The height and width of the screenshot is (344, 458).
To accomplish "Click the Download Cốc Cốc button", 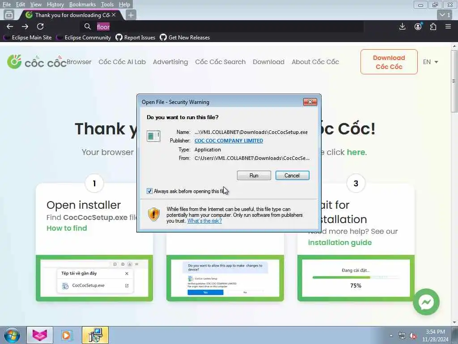I will (389, 62).
